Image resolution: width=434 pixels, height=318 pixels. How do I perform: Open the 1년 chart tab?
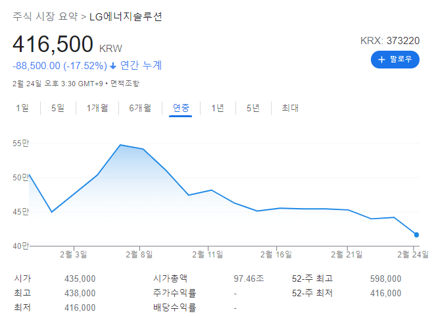218,108
